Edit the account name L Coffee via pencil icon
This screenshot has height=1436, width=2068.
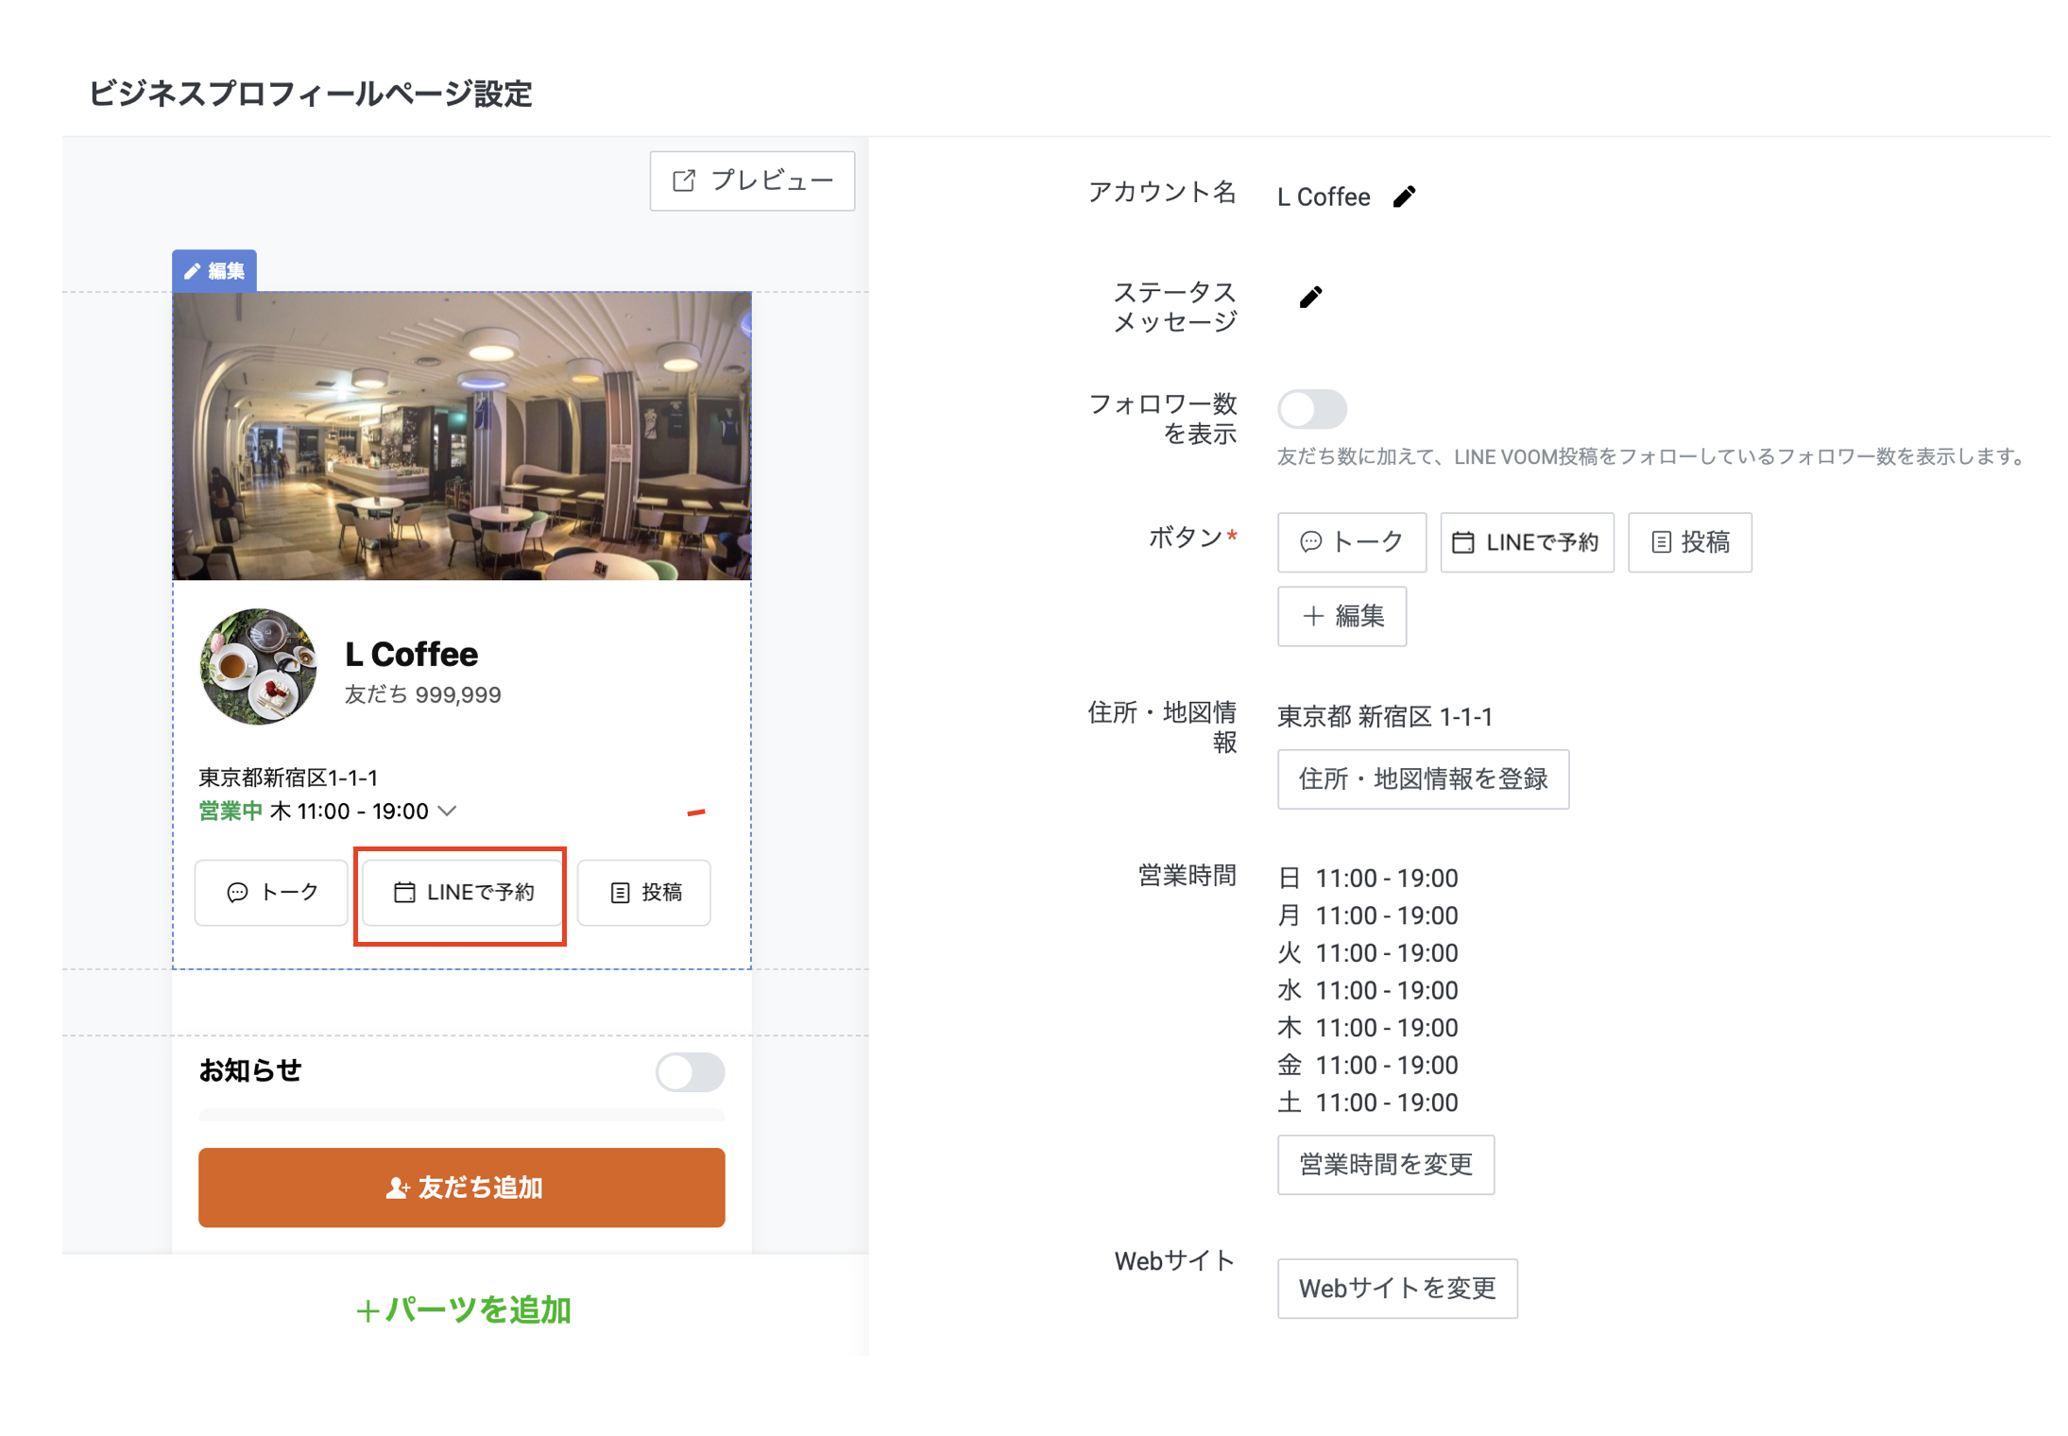tap(1405, 196)
